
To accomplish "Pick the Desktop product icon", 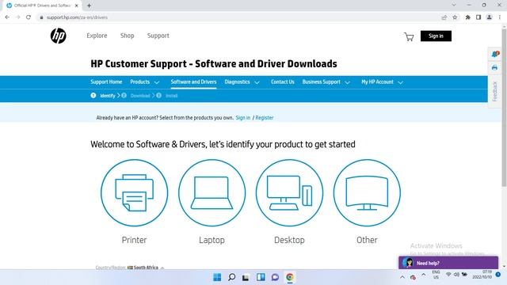I will pyautogui.click(x=289, y=193).
